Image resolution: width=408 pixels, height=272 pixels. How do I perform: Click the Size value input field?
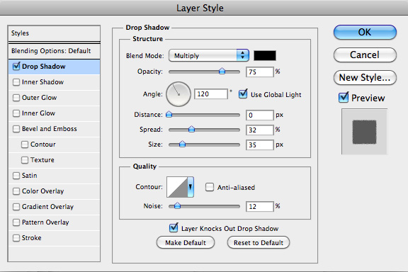(260, 144)
